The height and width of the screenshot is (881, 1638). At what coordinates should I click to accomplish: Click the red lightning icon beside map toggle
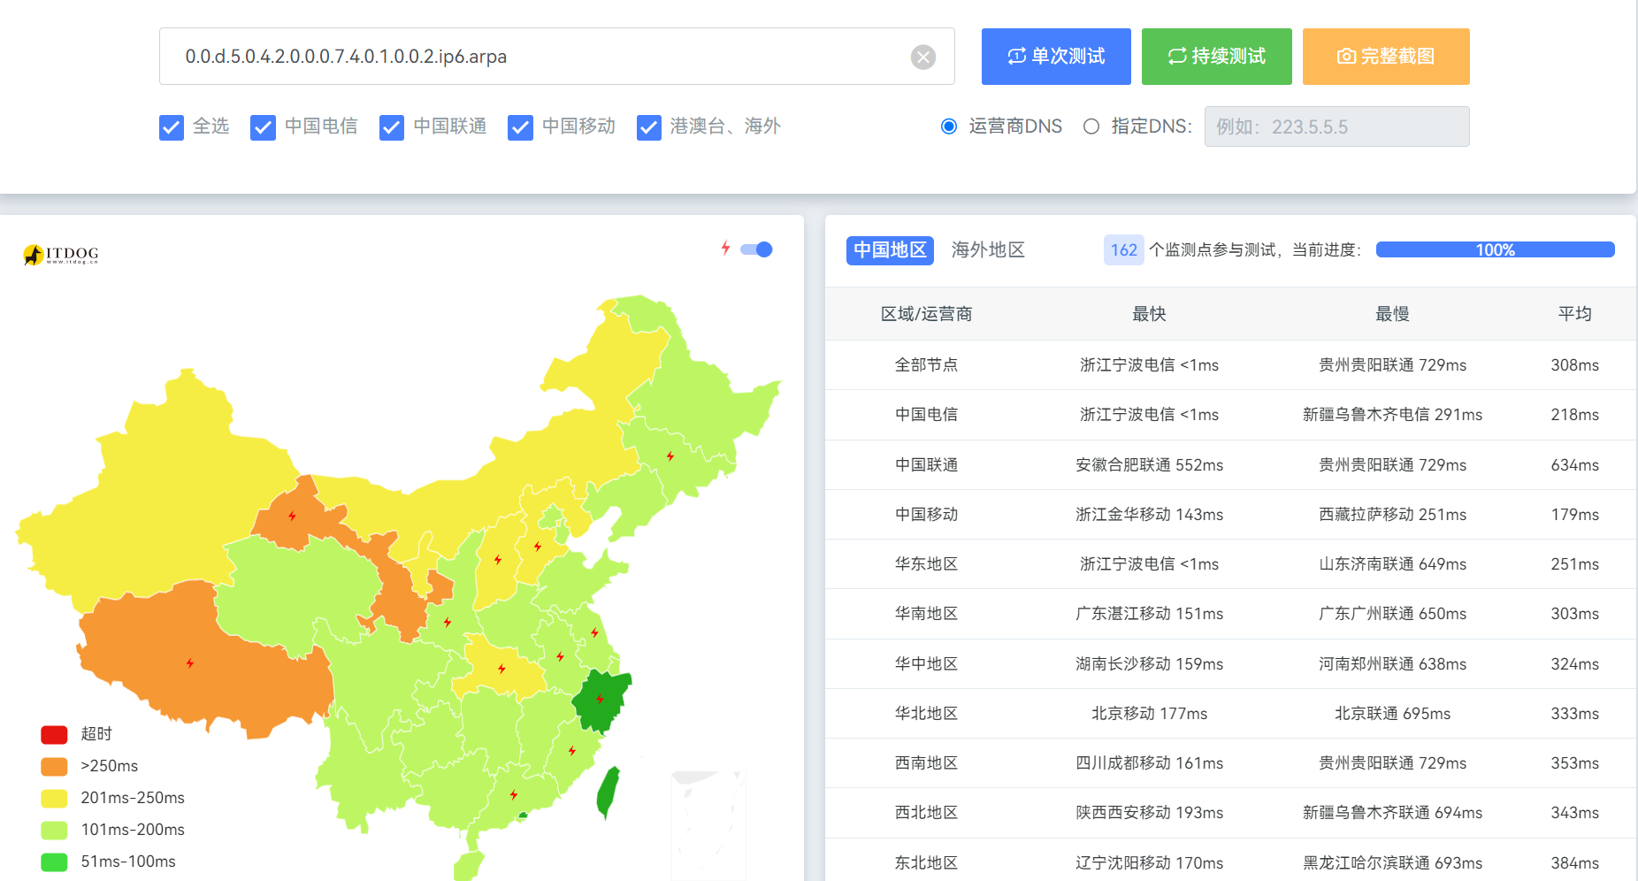coord(725,249)
